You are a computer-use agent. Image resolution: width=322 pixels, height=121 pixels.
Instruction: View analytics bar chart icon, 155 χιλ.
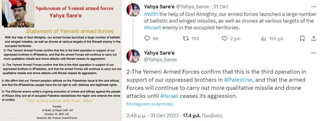pyautogui.click(x=264, y=39)
